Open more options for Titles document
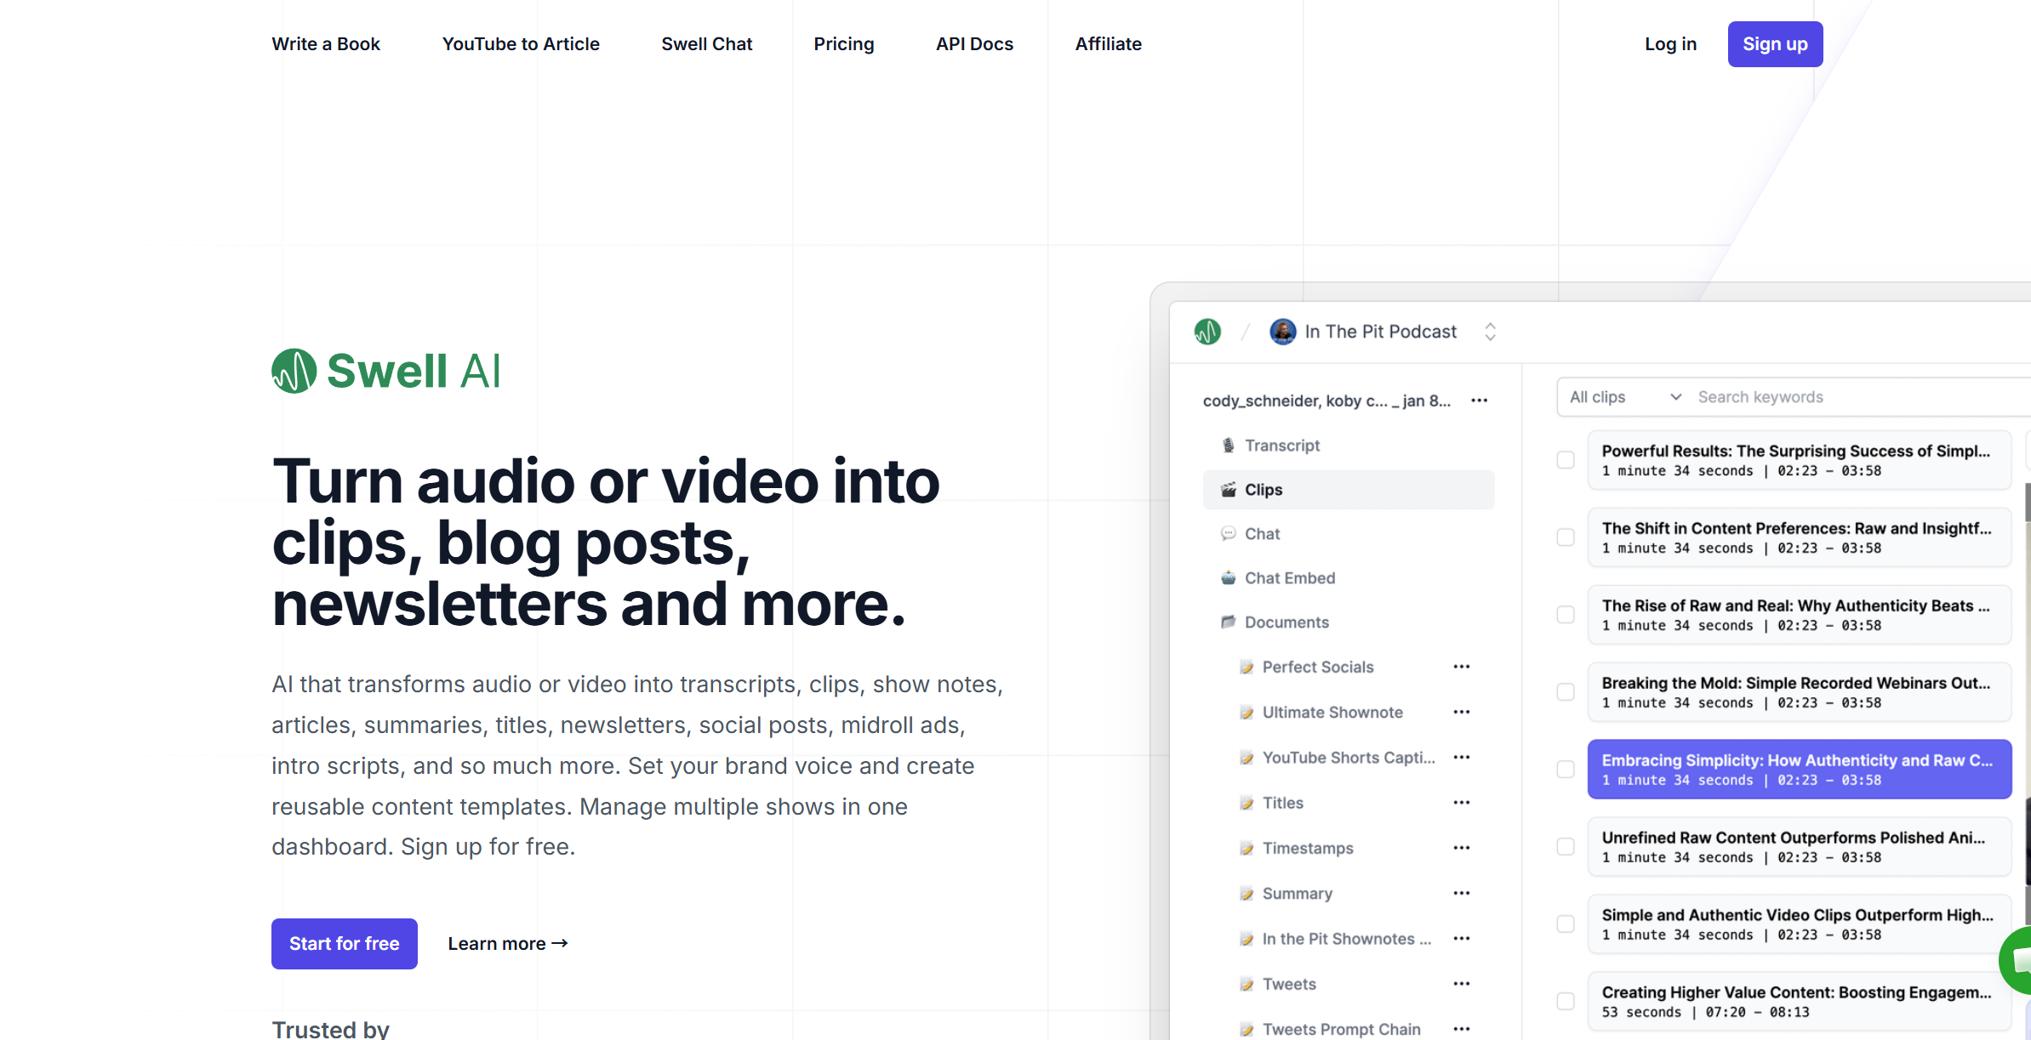2031x1040 pixels. coord(1462,803)
